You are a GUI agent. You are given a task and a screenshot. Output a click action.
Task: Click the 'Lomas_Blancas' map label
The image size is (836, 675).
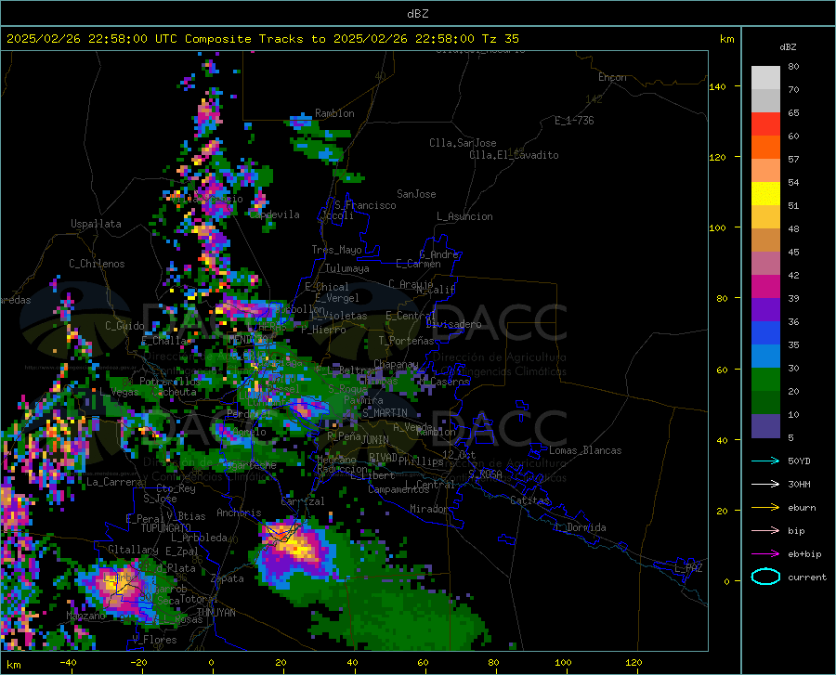point(585,450)
